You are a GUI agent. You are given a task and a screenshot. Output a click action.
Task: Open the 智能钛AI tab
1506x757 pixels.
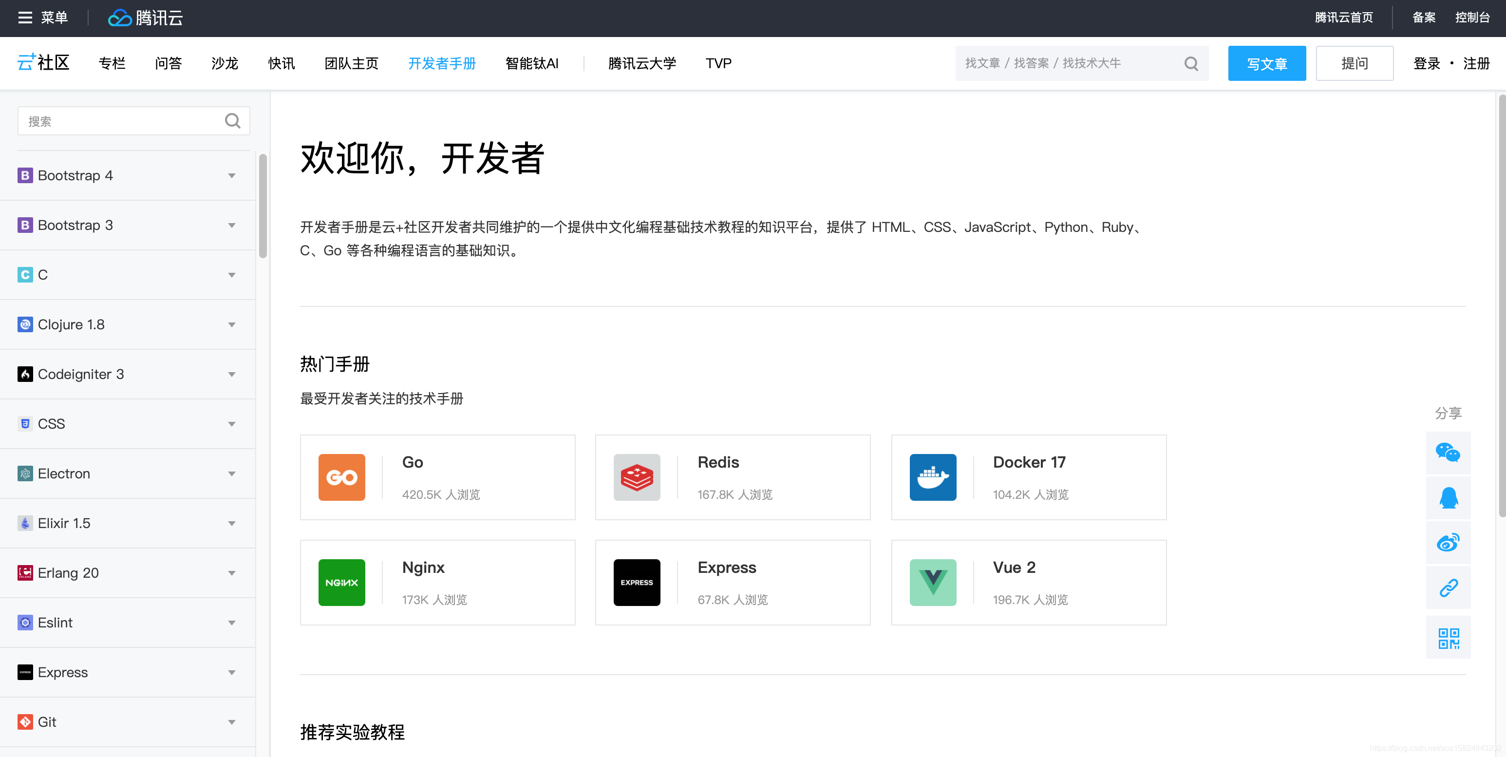pos(531,63)
